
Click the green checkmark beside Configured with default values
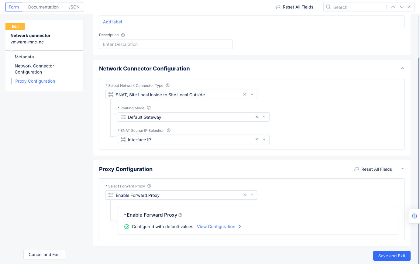tap(127, 227)
